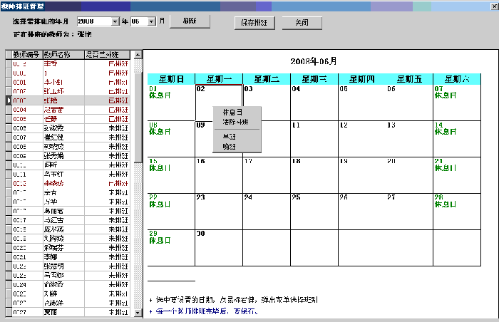Select the teacher 张秀娟 row

click(x=68, y=156)
